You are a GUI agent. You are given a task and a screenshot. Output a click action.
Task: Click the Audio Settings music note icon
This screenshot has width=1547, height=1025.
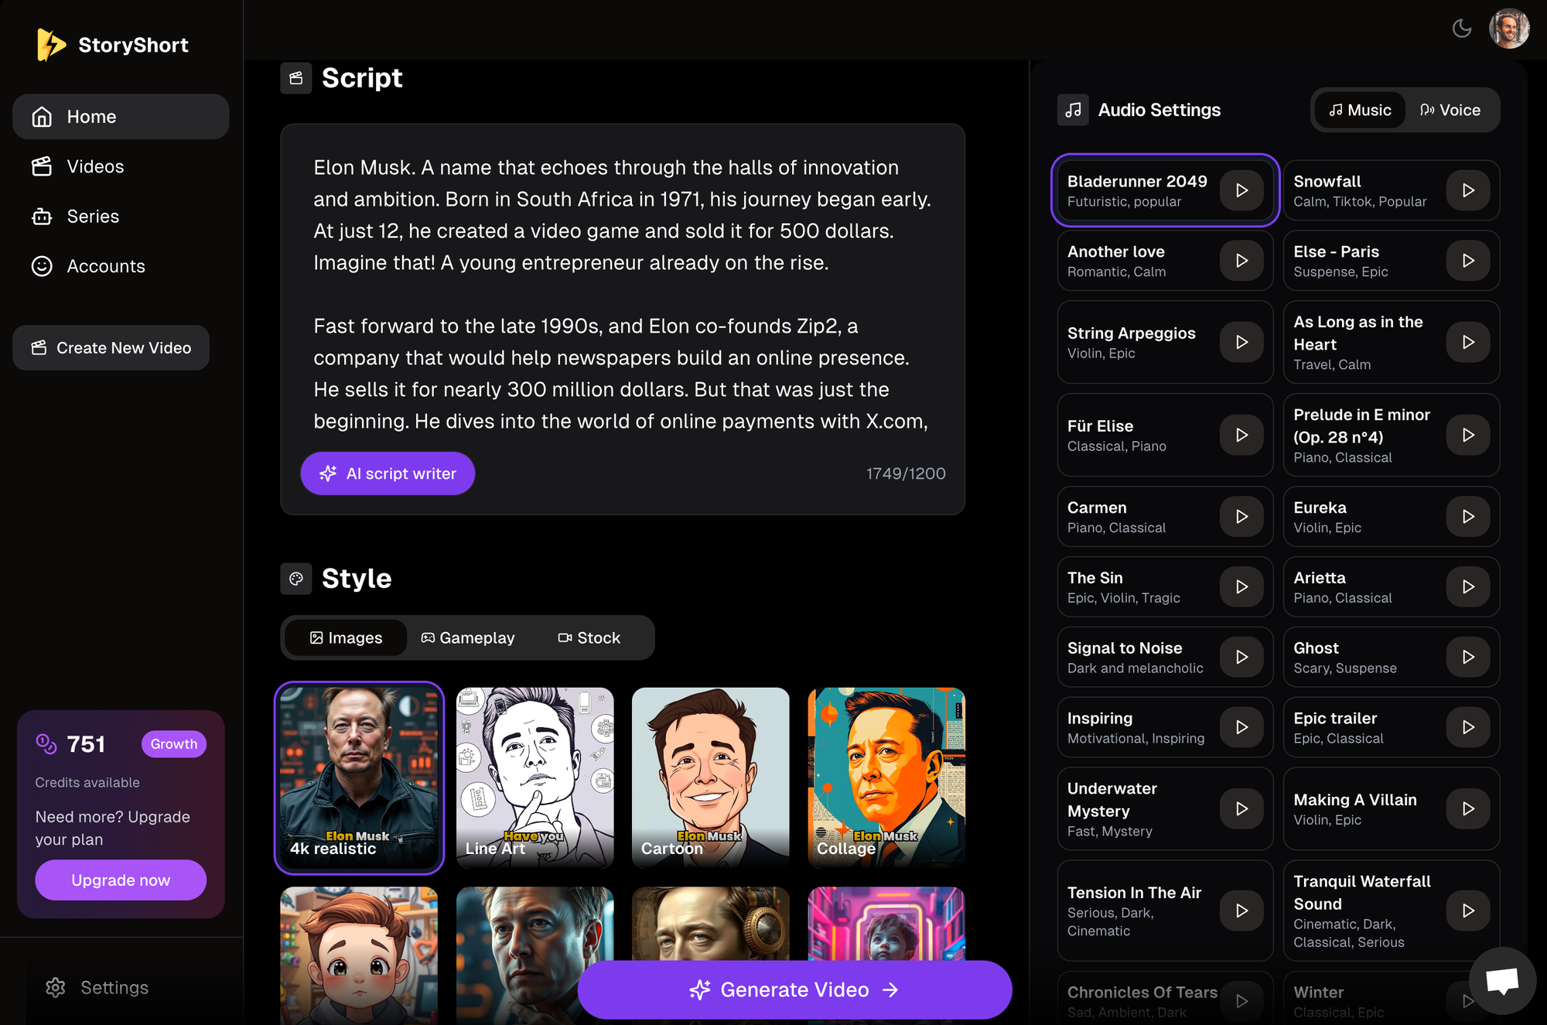(x=1072, y=109)
